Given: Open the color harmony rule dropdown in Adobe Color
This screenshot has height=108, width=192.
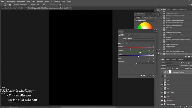Looking at the screenshot, I should click(x=145, y=21).
